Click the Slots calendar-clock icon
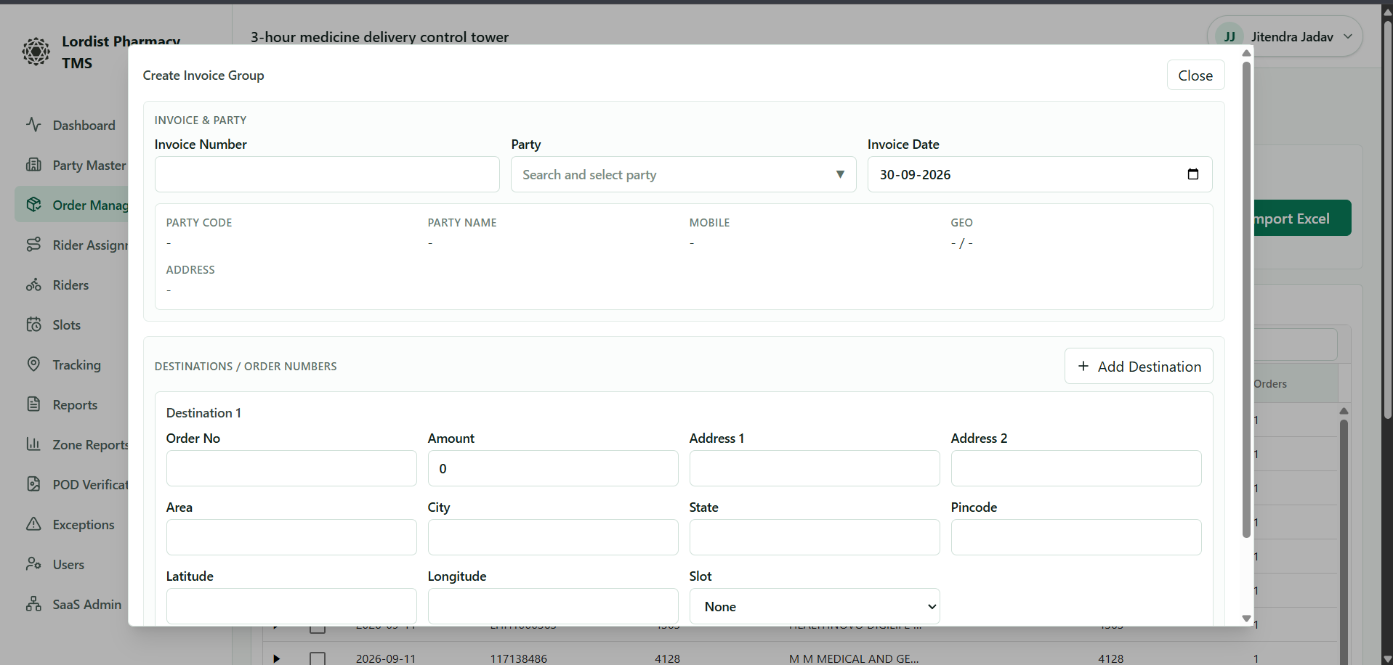This screenshot has height=665, width=1393. pyautogui.click(x=33, y=325)
